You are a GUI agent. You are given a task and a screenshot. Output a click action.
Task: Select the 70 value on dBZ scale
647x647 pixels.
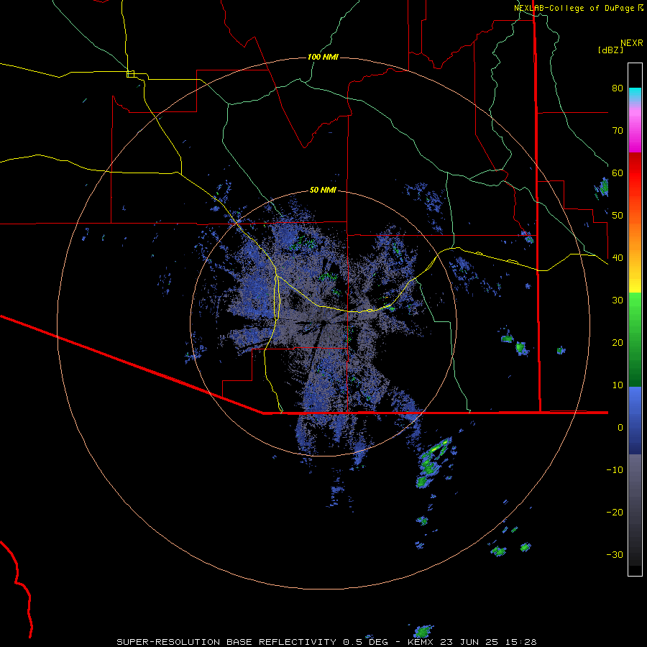(618, 131)
